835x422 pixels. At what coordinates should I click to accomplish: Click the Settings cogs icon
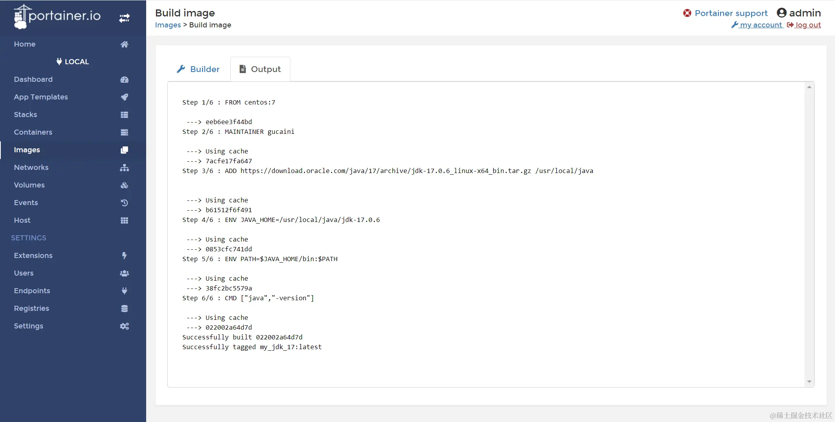(x=124, y=326)
